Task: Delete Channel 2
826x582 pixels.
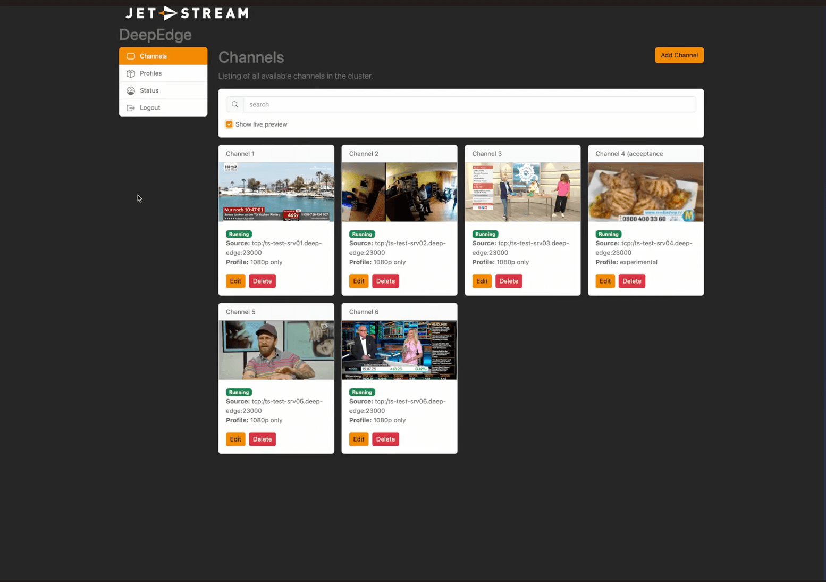Action: [x=385, y=281]
